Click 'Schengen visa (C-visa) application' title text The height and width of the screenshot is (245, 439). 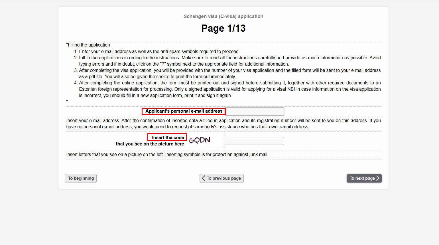[223, 16]
